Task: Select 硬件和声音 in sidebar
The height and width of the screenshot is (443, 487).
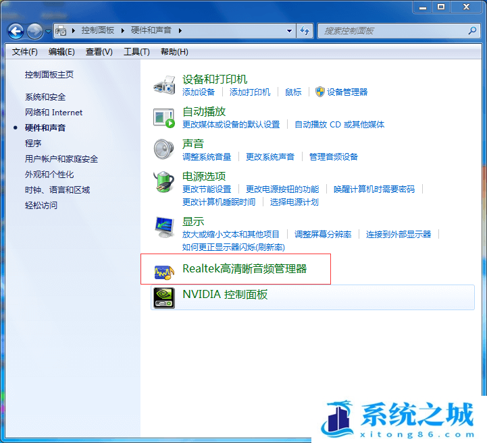Action: click(x=45, y=127)
